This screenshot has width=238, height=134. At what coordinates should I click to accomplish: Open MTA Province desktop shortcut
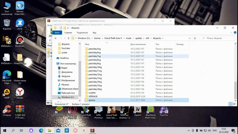point(98,112)
